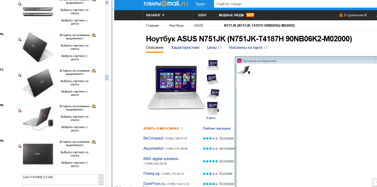Select the fourth small product photo thumbnail
This screenshot has width=377, height=187.
213,108
